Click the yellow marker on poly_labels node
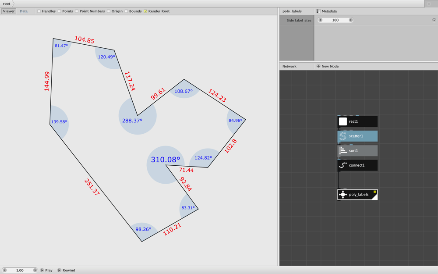The height and width of the screenshot is (274, 438). (x=374, y=192)
